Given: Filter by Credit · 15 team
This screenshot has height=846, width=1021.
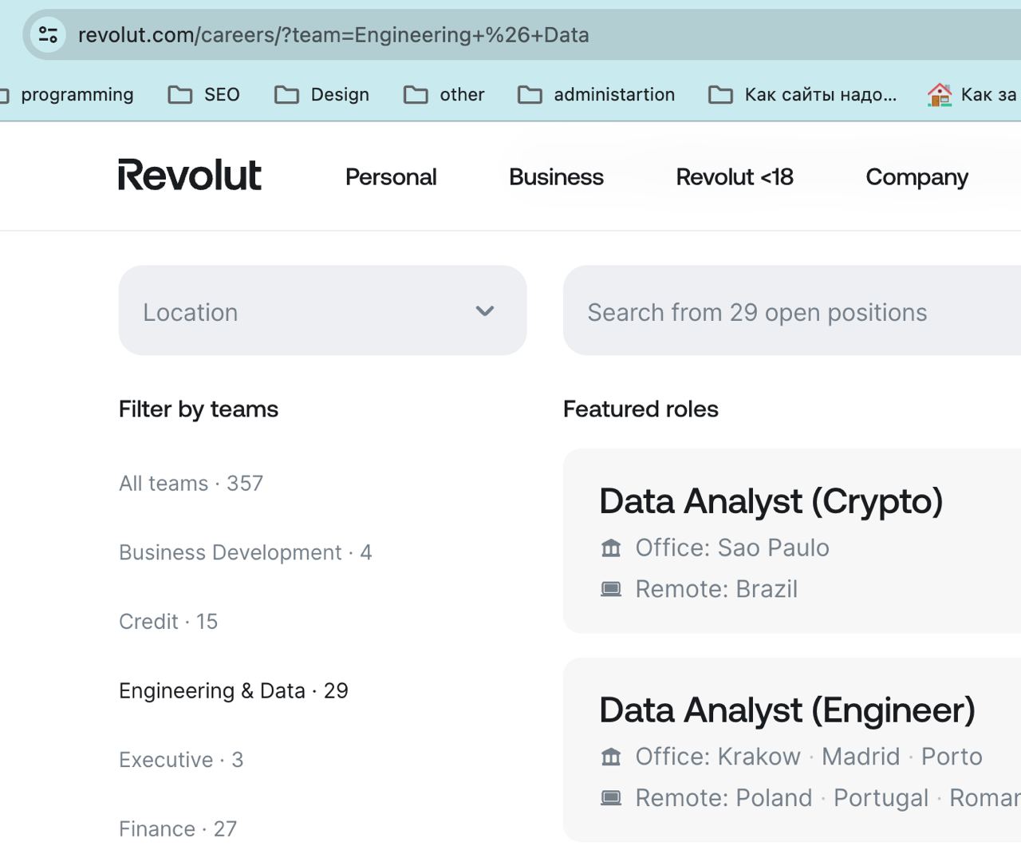Looking at the screenshot, I should point(168,621).
